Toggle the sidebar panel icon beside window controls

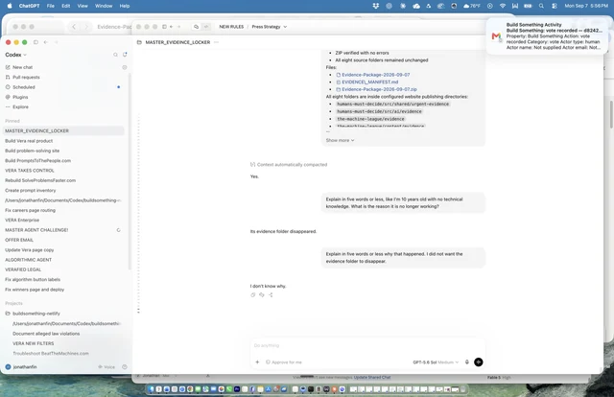click(35, 42)
